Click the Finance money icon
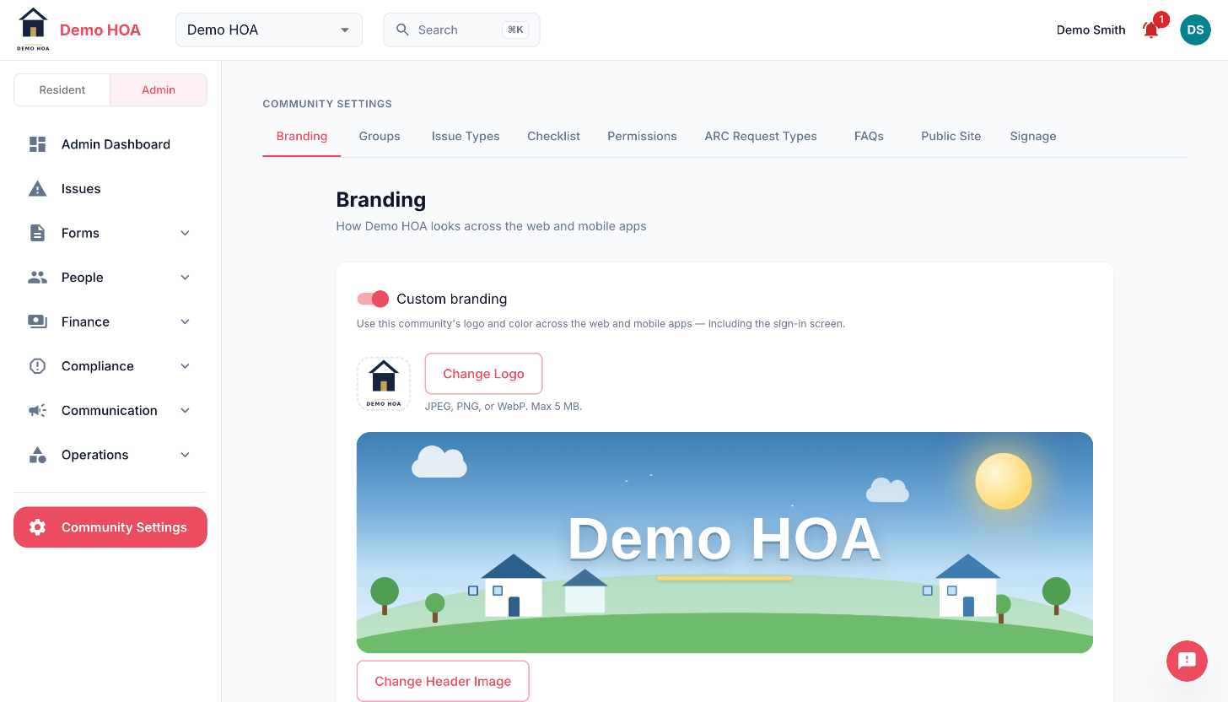 click(37, 321)
